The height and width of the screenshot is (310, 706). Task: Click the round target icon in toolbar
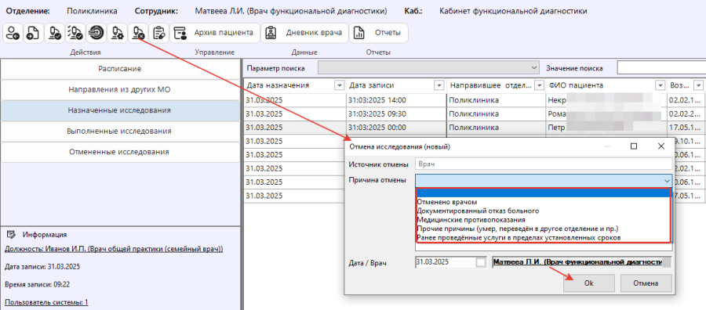[96, 33]
